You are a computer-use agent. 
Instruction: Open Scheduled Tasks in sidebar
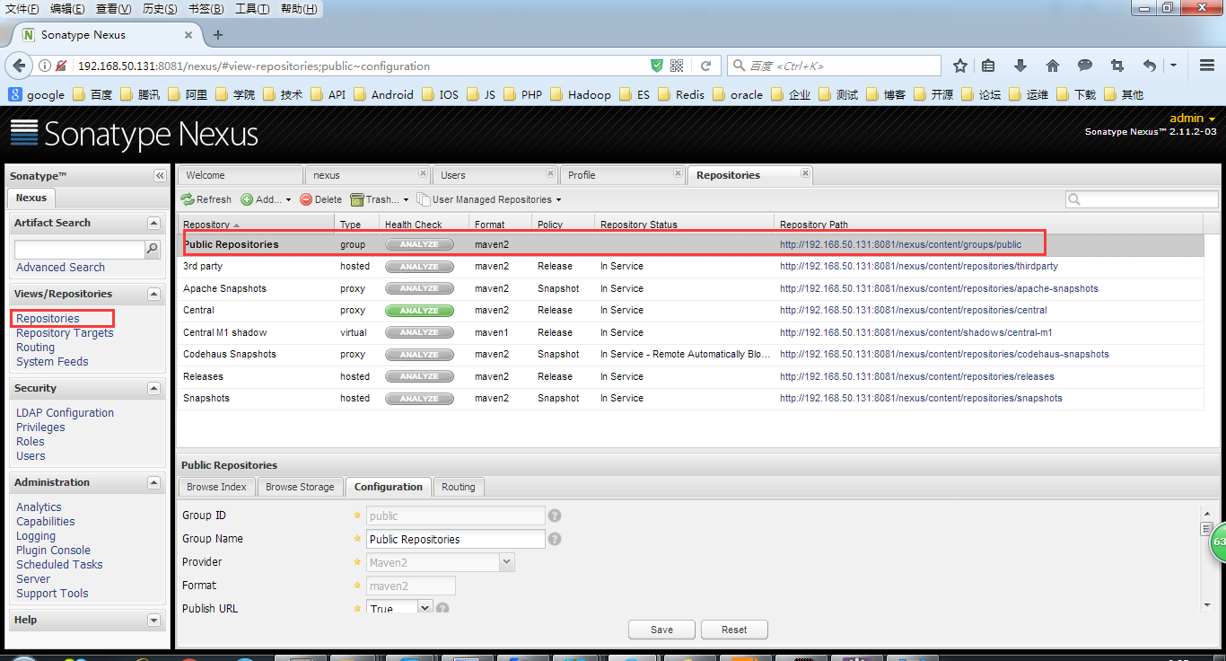point(59,565)
